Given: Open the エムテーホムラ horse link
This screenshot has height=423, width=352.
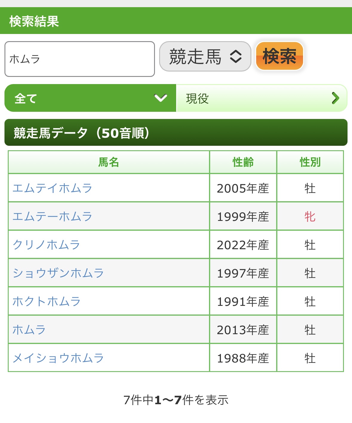Looking at the screenshot, I should (52, 216).
